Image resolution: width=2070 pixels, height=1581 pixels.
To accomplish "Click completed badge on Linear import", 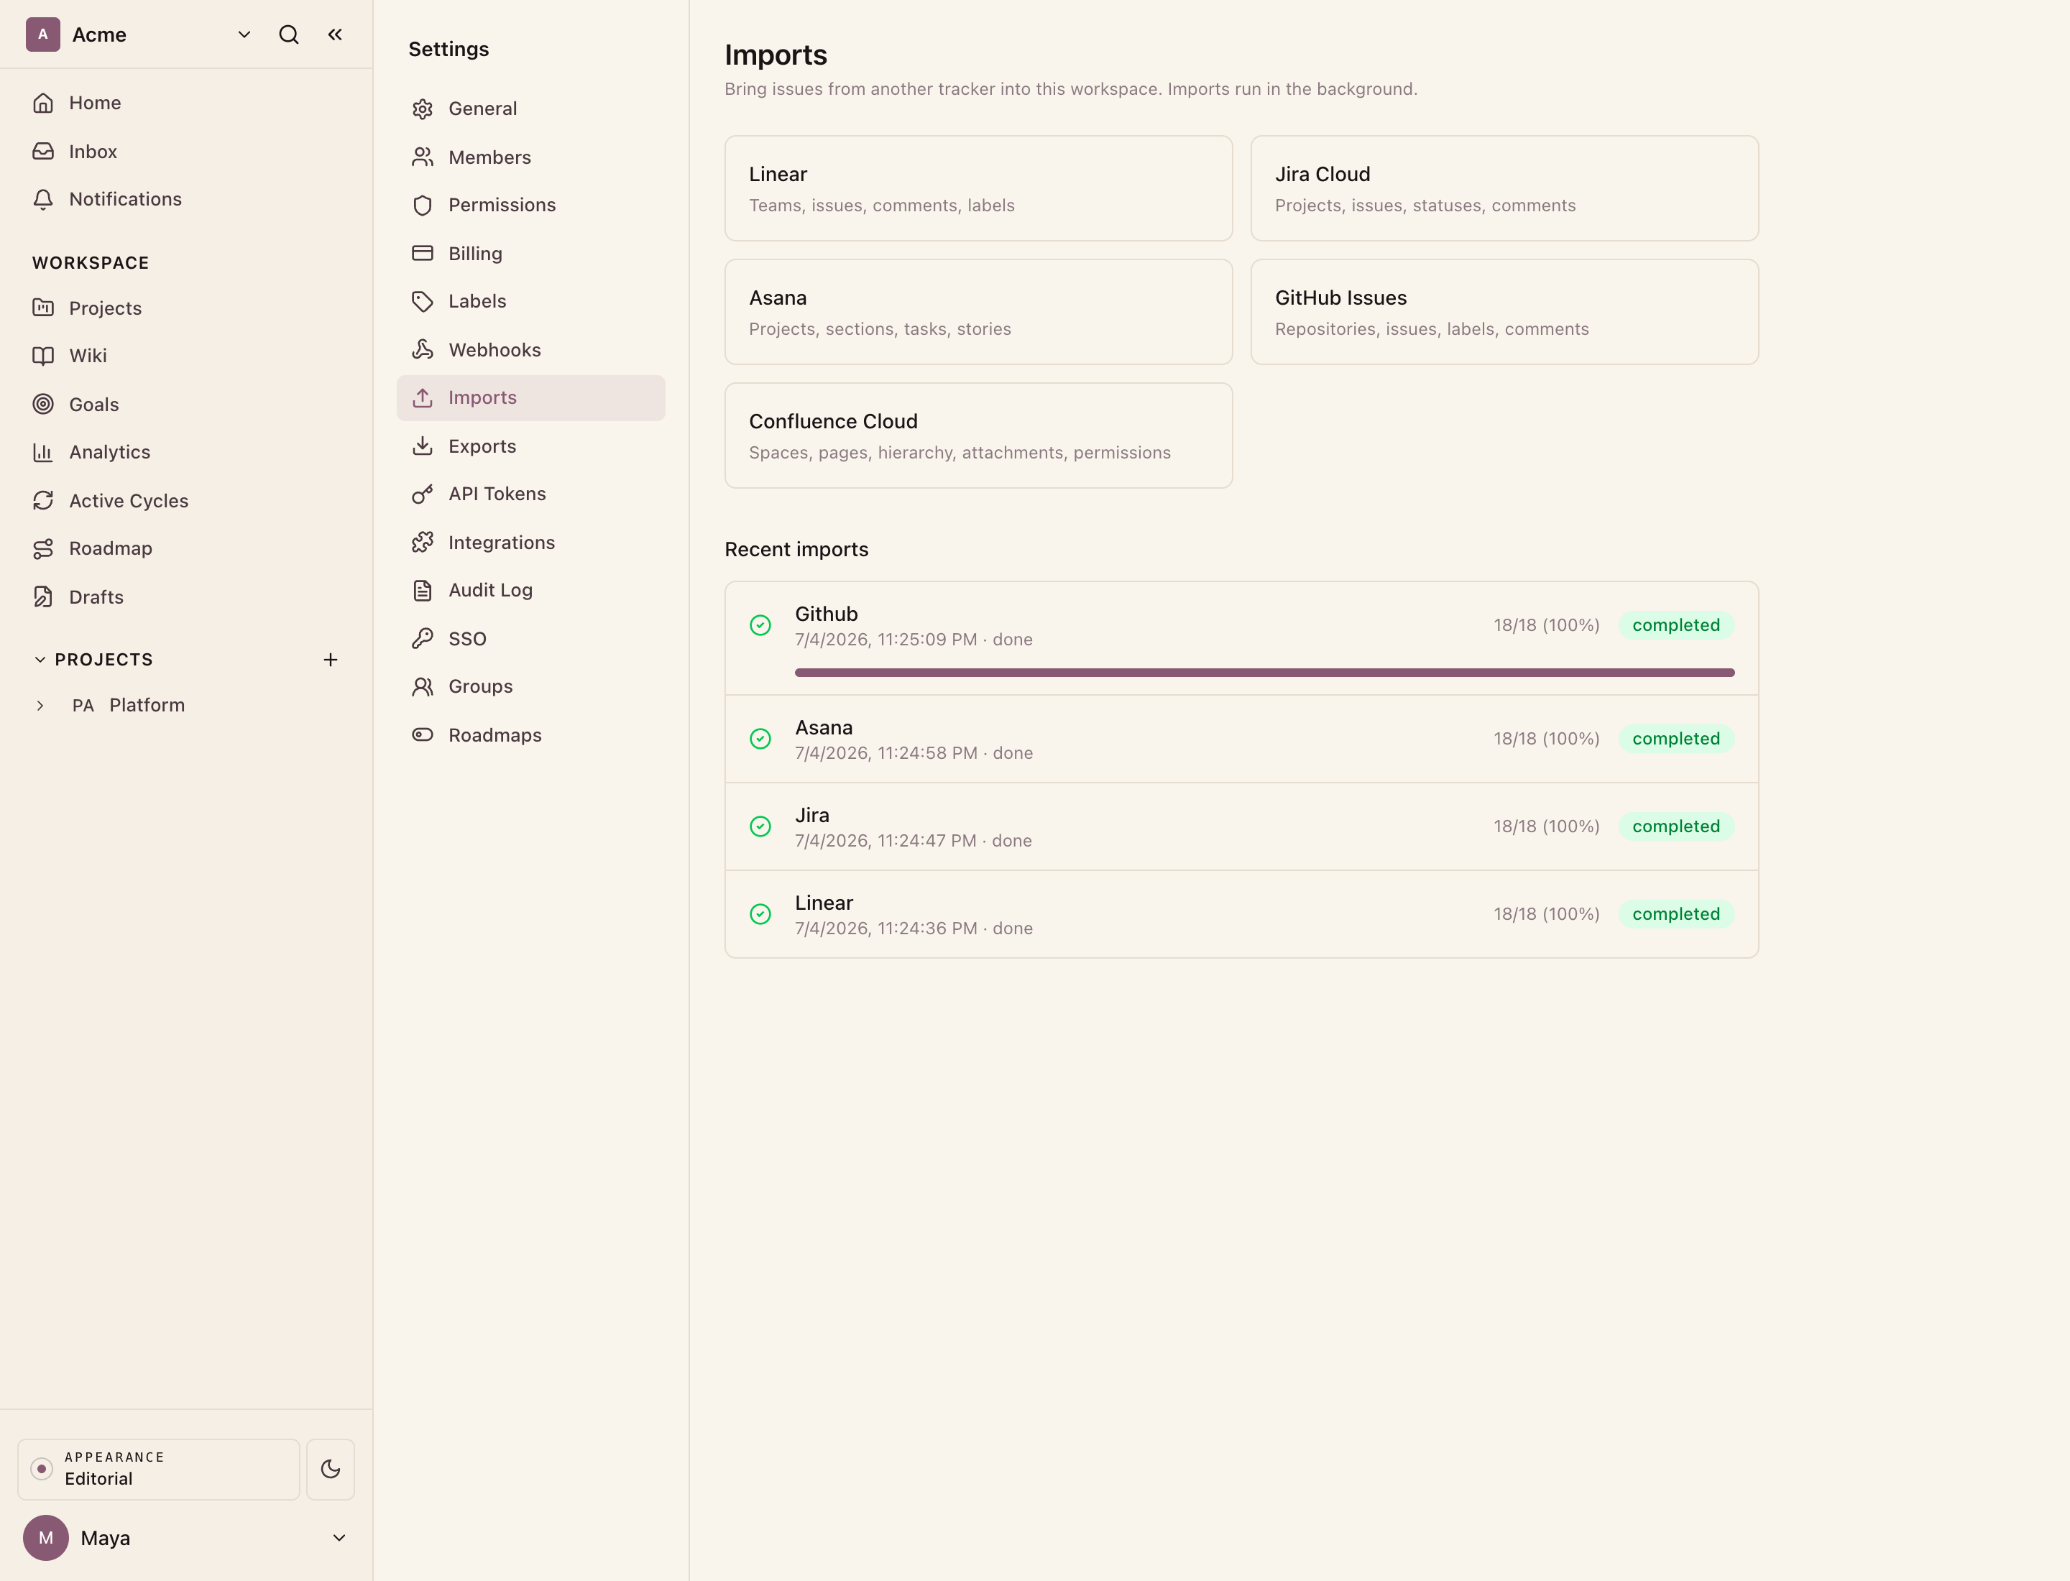I will (x=1675, y=914).
